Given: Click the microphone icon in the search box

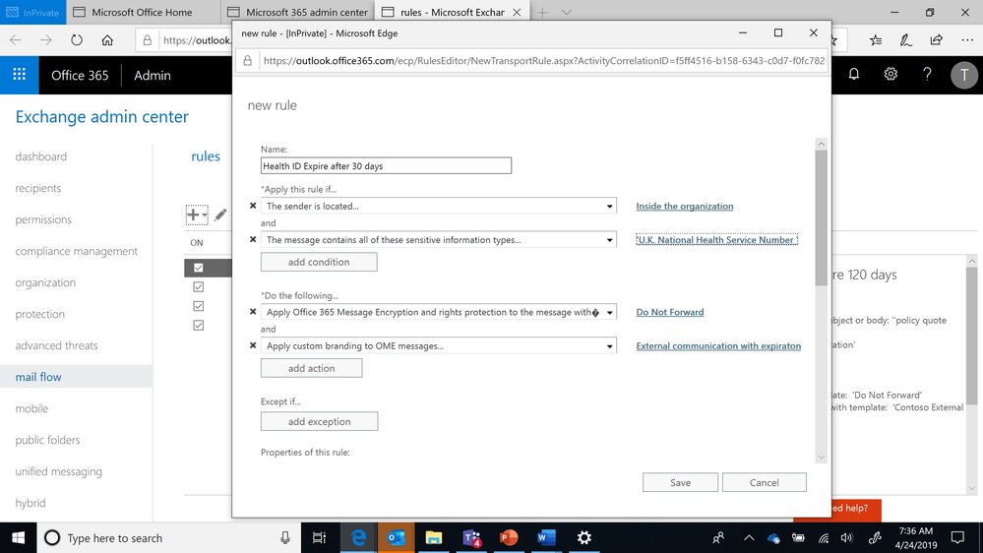Looking at the screenshot, I should (285, 537).
